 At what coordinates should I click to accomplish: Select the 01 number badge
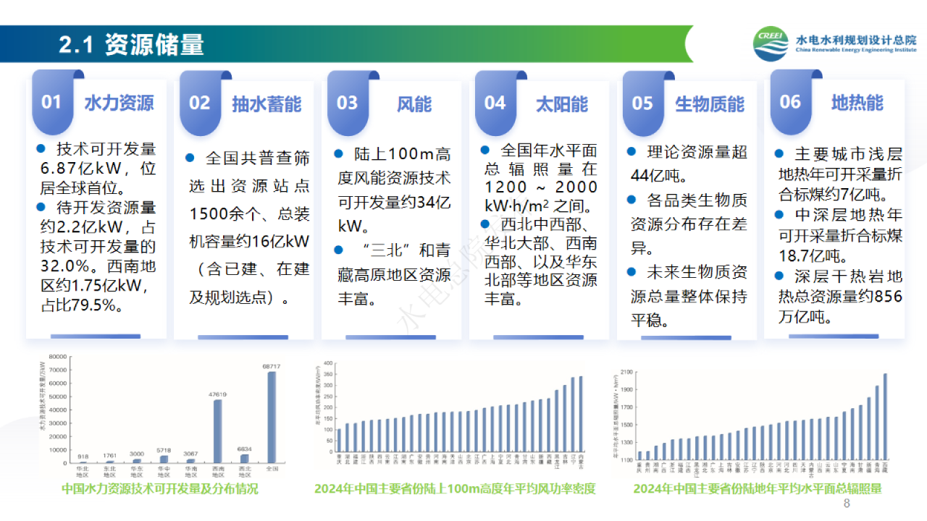tap(51, 102)
